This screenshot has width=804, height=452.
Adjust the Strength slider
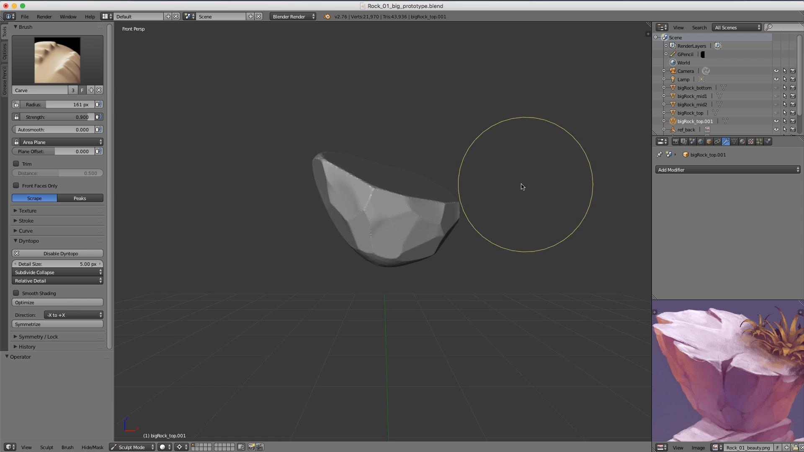[57, 117]
